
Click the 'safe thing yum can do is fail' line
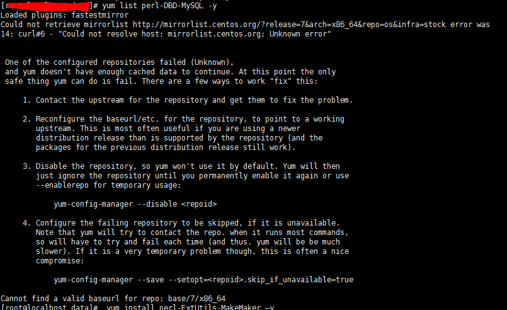tap(94, 81)
